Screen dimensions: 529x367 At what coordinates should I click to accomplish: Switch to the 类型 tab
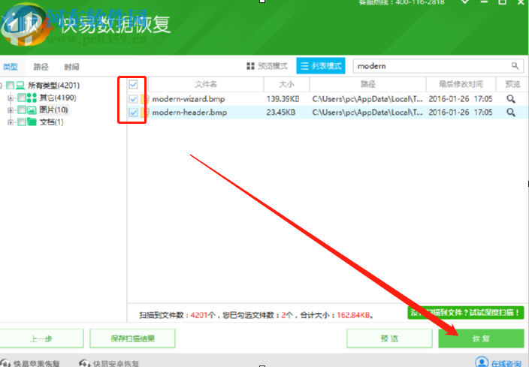(x=10, y=67)
